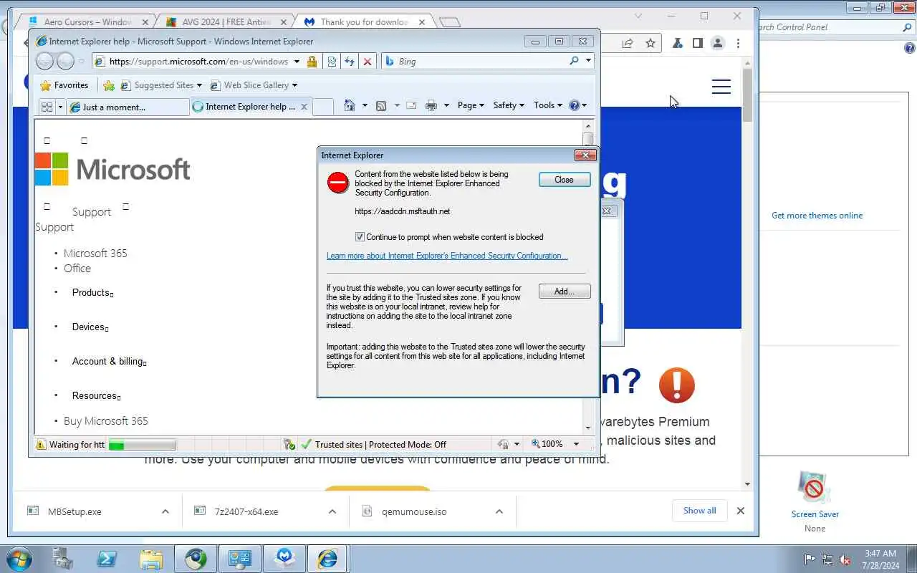This screenshot has height=573, width=917.
Task: Click the Print icon in IE command bar
Action: pos(431,105)
